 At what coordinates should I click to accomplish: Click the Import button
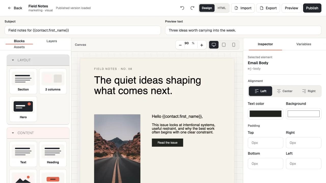243,8
